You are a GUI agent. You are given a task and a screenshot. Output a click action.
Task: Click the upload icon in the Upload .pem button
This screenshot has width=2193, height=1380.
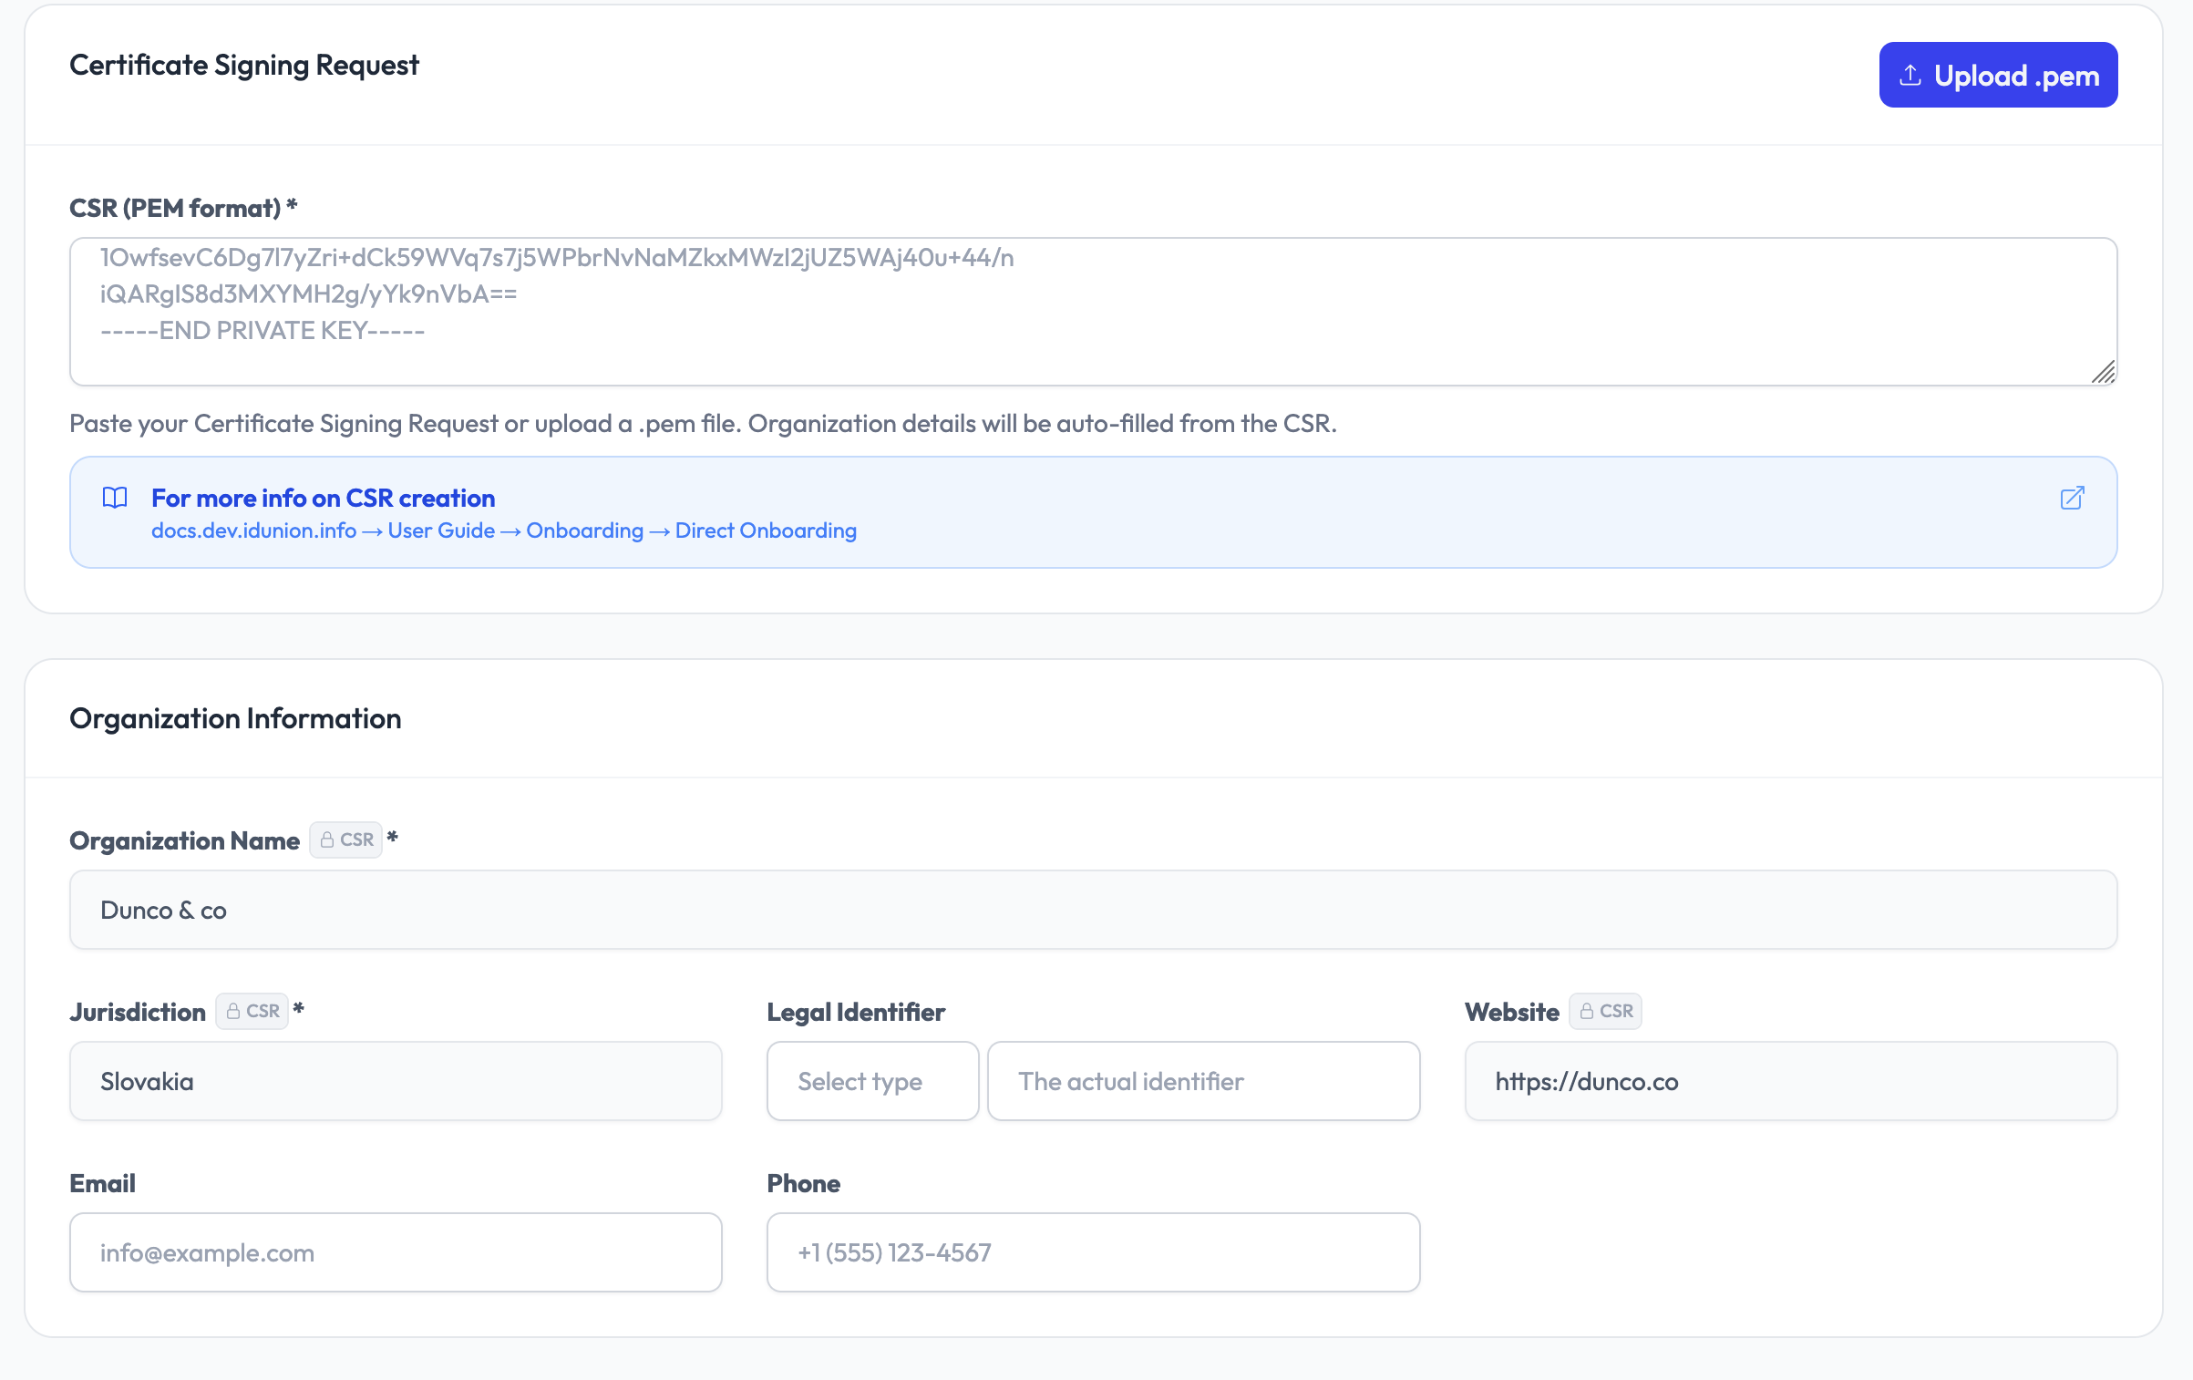[x=1912, y=74]
